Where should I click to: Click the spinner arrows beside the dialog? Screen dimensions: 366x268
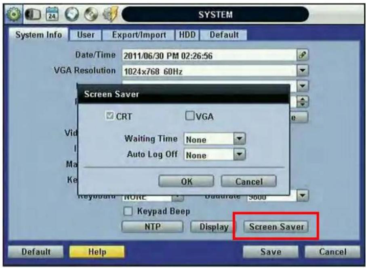click(303, 102)
